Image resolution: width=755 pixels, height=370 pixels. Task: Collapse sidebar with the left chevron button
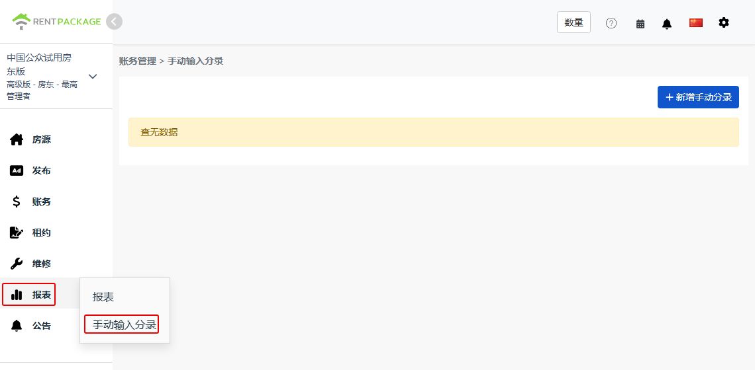click(x=114, y=22)
